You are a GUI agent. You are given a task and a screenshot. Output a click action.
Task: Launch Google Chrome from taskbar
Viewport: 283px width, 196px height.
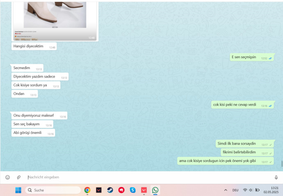click(87, 190)
